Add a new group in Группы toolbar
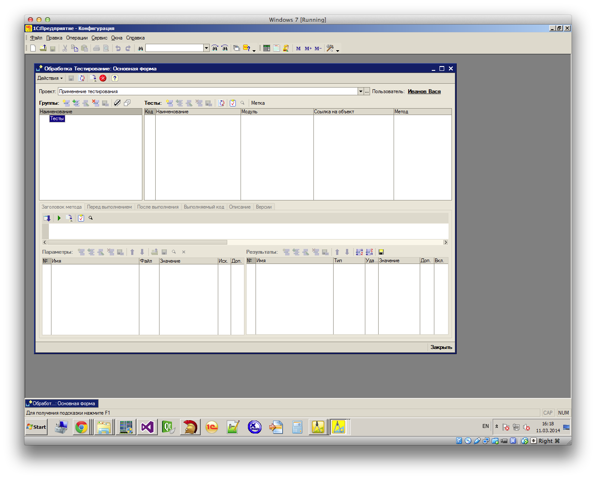The width and height of the screenshot is (596, 479). click(x=66, y=103)
